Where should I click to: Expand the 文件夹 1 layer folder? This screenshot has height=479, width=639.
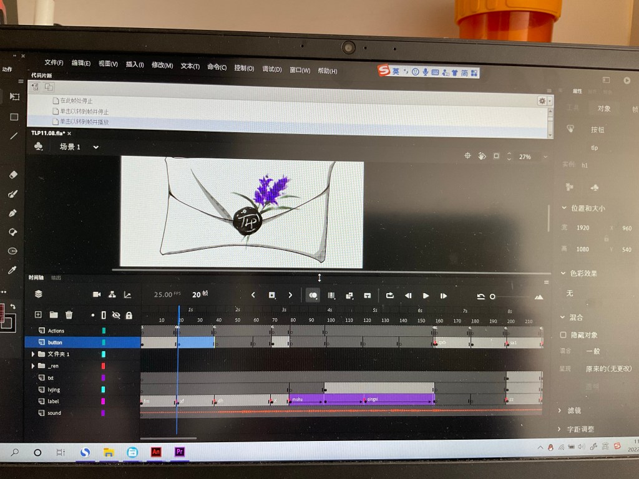pos(33,354)
